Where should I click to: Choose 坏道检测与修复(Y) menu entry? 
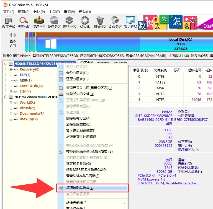pos(93,188)
